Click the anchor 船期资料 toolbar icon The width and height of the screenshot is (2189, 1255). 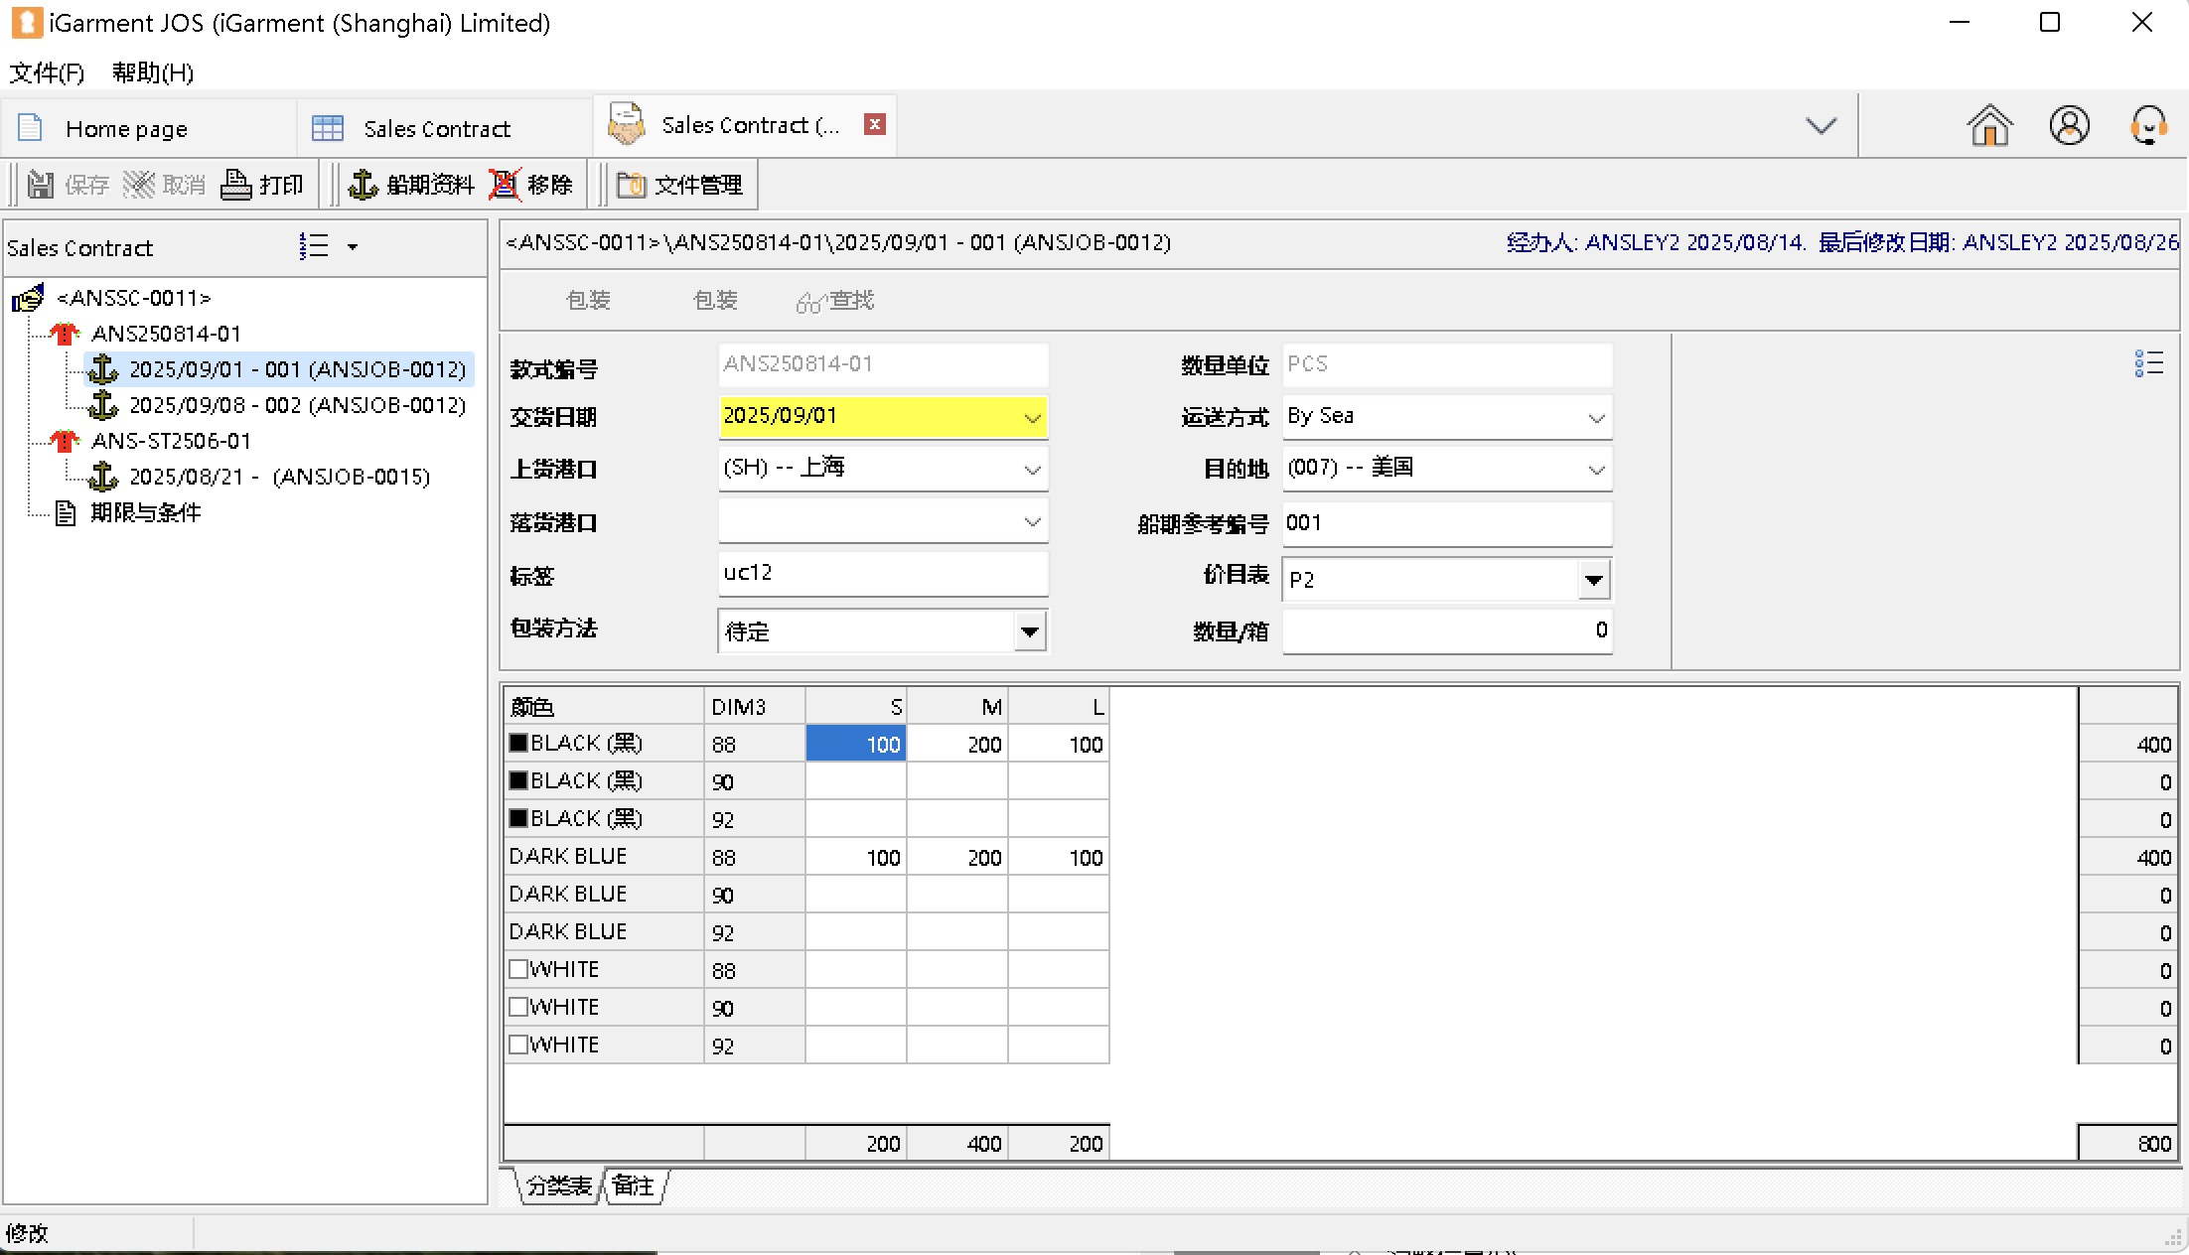pos(364,185)
